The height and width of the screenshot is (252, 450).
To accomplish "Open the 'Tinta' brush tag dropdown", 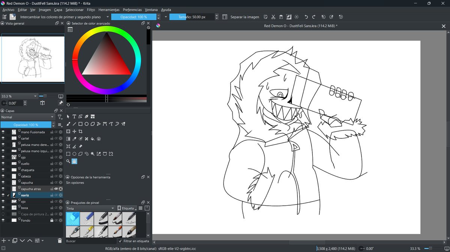I will 90,208.
